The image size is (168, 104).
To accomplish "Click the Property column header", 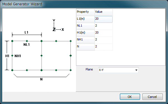I will click(85, 12).
